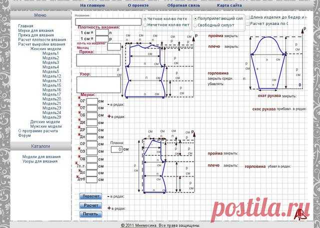
Task: Focus the '1 см = р' density field
Action: [x=102, y=39]
